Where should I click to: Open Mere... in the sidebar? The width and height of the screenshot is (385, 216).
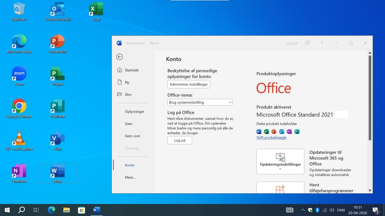130,177
